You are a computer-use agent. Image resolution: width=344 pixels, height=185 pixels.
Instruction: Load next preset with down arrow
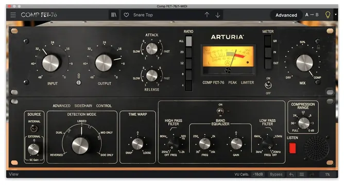click(x=218, y=15)
